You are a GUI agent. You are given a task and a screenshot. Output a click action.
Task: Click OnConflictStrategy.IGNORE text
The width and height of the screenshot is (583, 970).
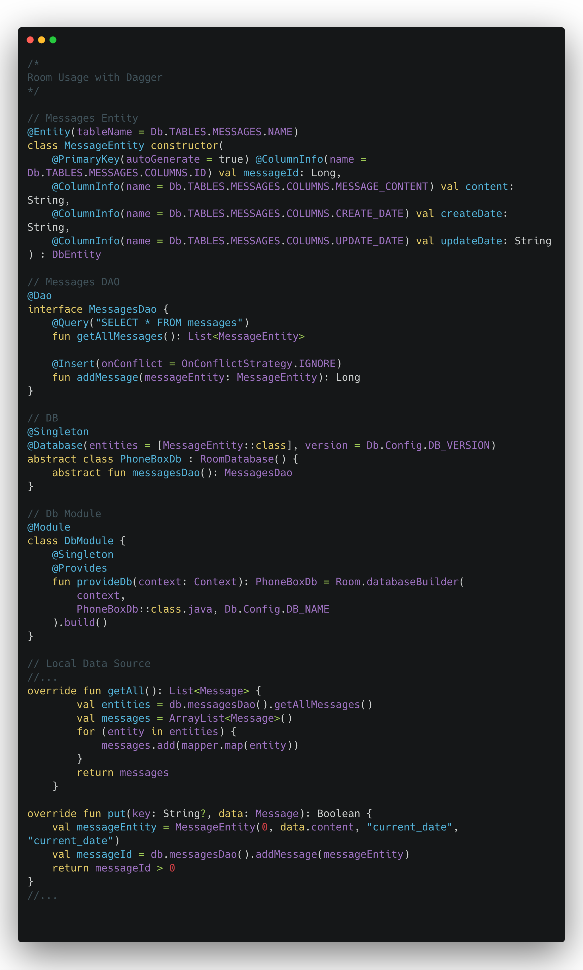(258, 364)
